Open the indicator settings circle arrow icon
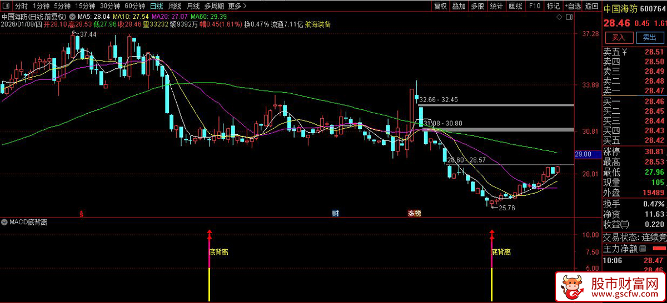This screenshot has width=667, height=303. point(72,17)
